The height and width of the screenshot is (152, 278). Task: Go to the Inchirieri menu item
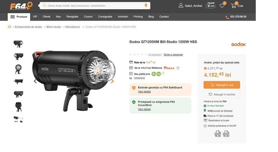[x=123, y=17]
